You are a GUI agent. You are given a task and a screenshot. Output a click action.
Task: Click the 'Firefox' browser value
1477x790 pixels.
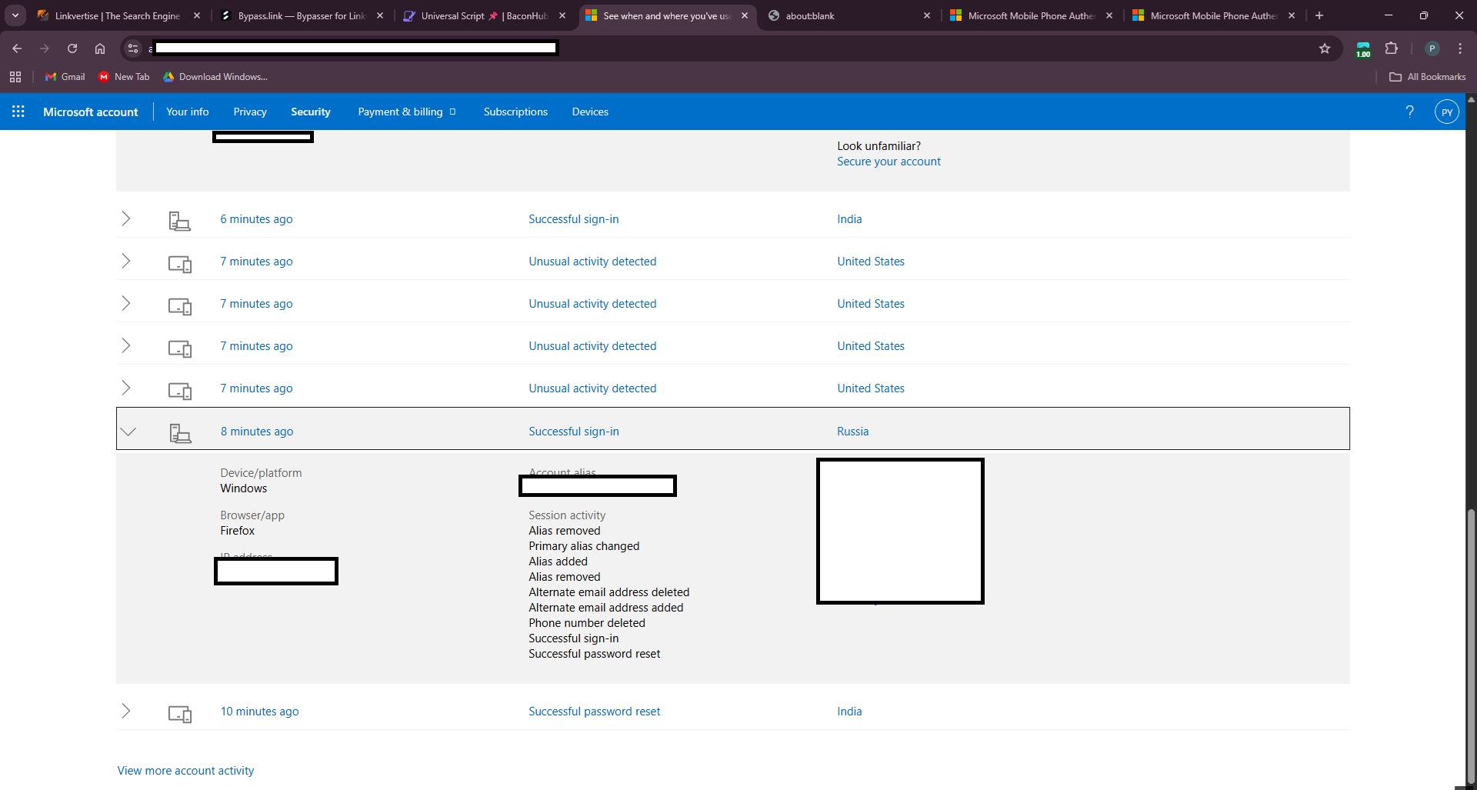click(x=237, y=531)
